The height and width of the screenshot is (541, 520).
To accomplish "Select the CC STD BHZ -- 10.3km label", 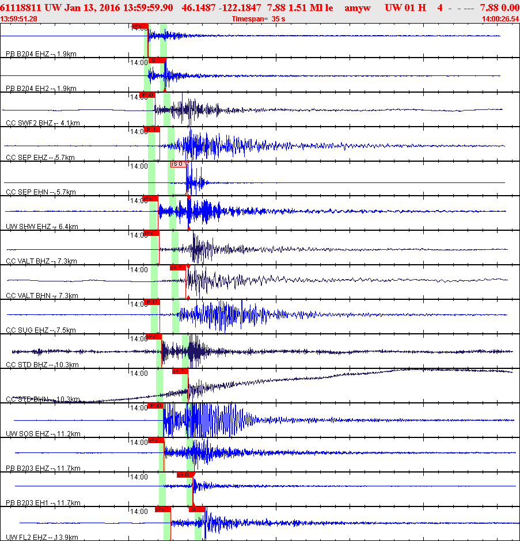I will click(x=42, y=364).
